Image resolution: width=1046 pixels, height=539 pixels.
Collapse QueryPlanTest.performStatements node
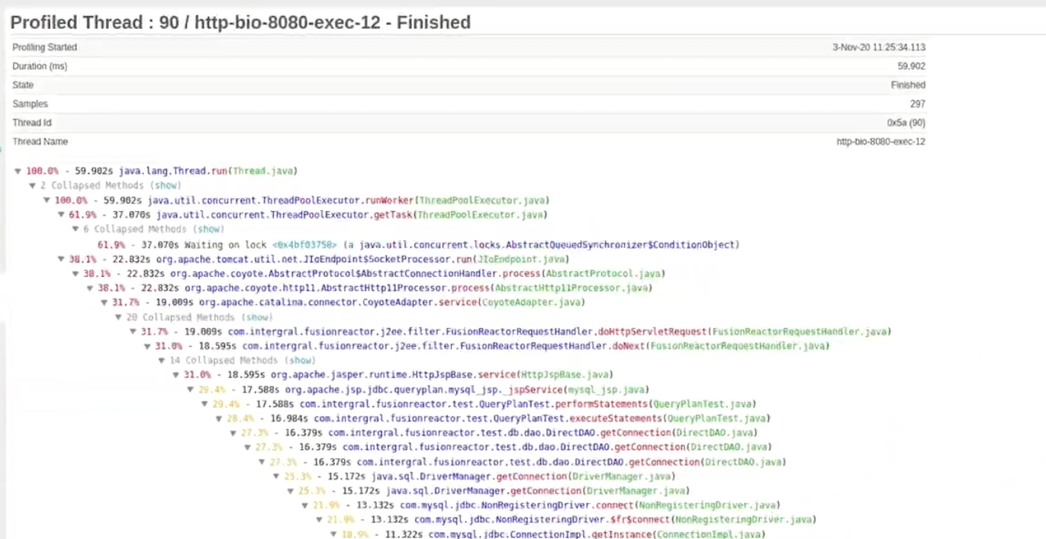pos(204,404)
